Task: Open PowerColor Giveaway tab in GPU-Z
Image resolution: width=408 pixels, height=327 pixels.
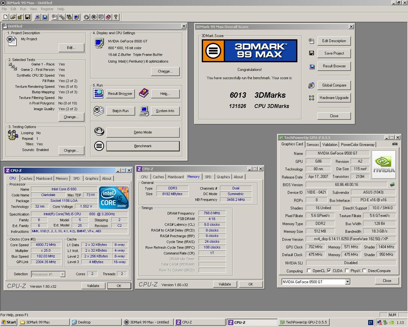Action: [x=358, y=145]
